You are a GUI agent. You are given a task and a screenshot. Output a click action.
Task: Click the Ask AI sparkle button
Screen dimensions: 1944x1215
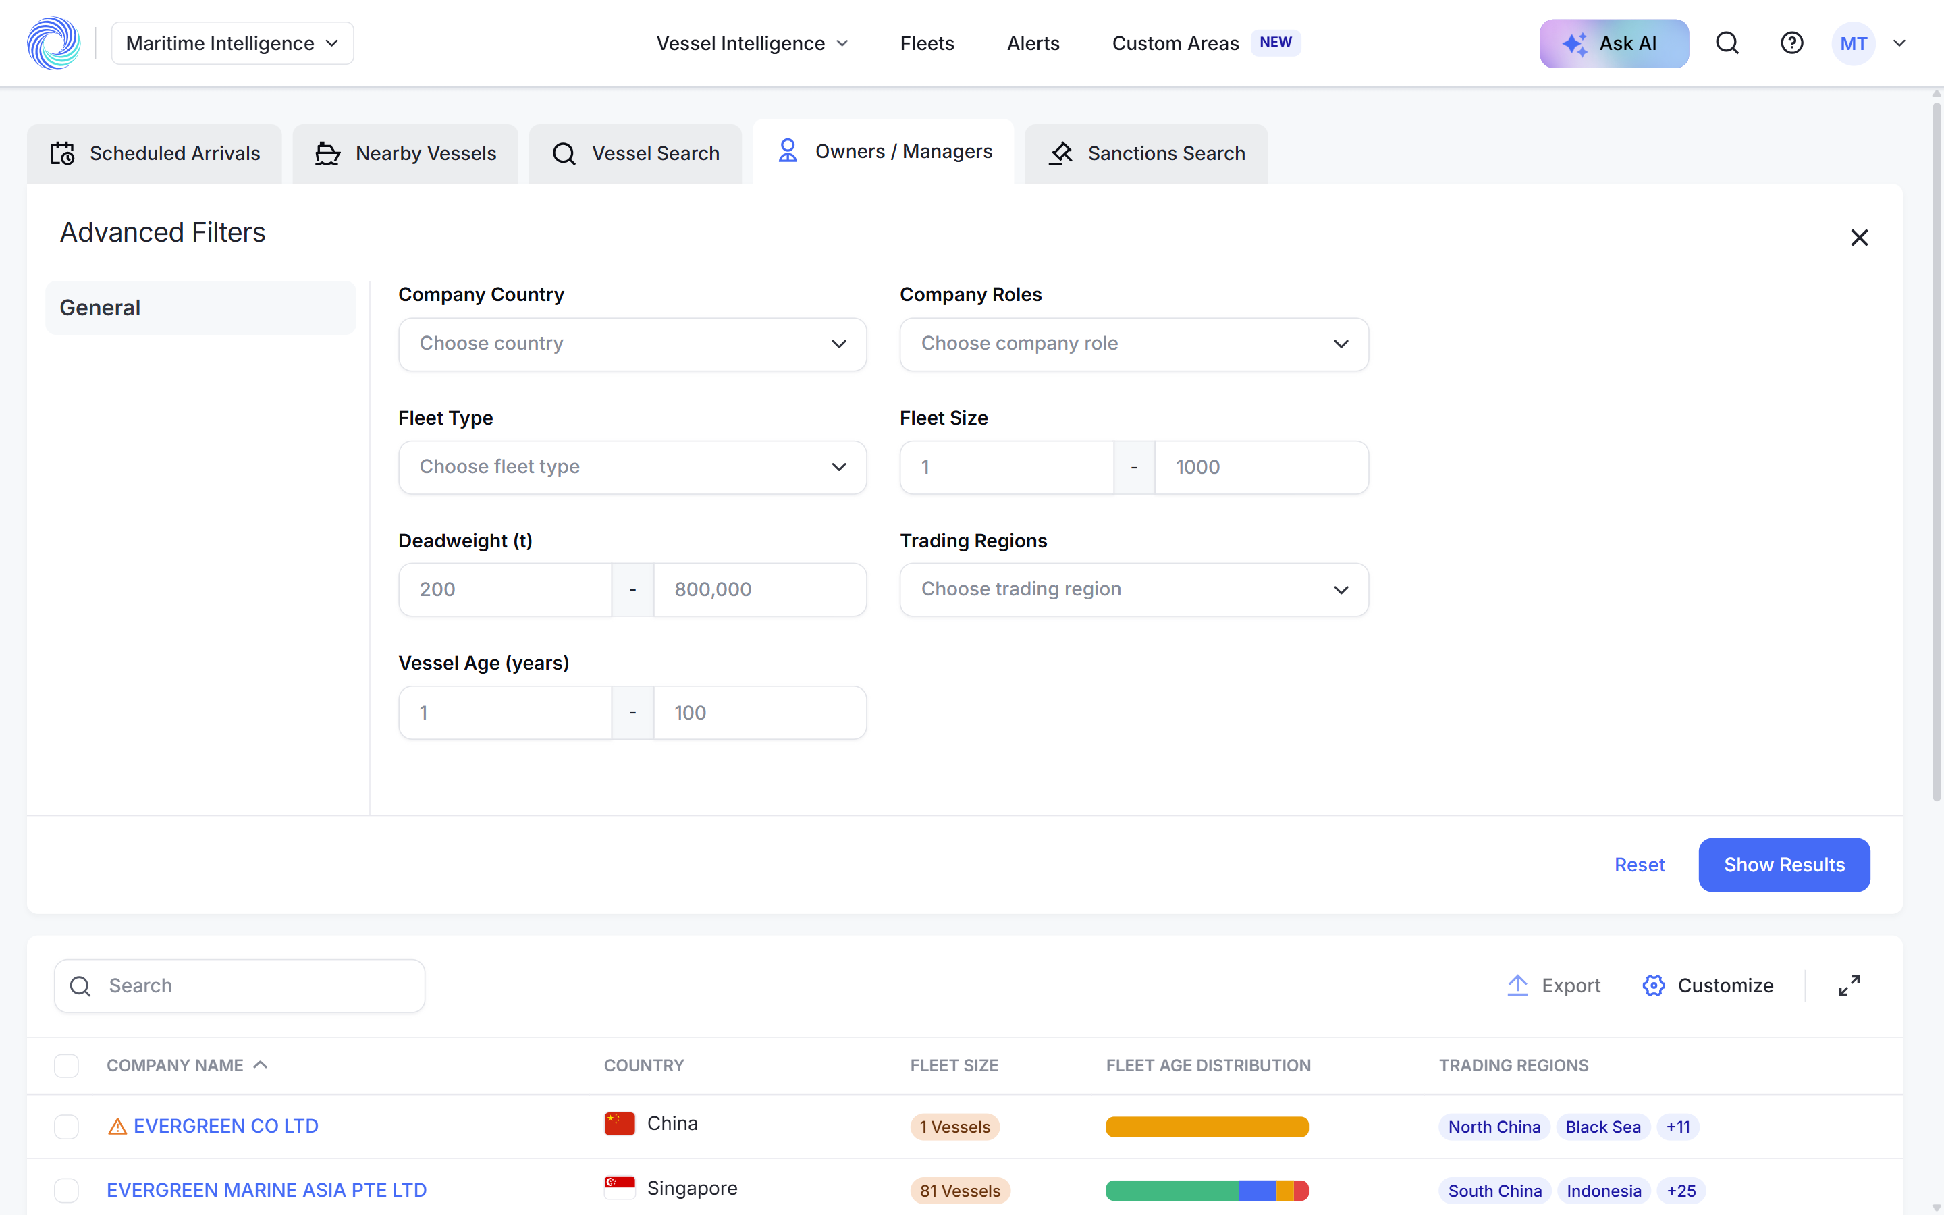click(1614, 43)
